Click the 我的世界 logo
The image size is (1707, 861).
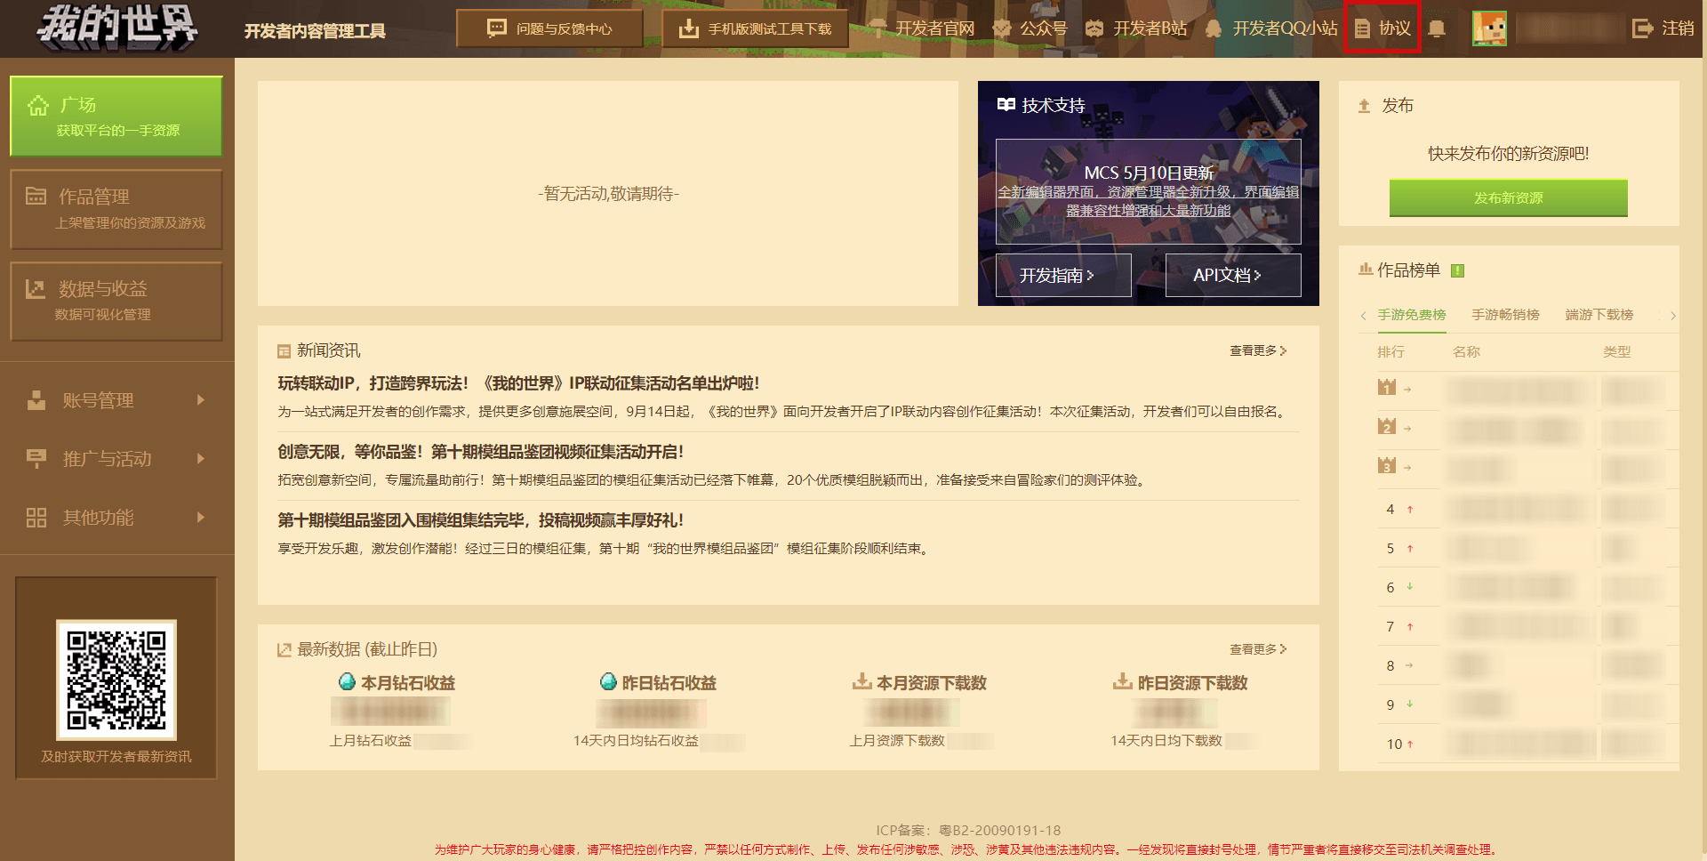116,27
